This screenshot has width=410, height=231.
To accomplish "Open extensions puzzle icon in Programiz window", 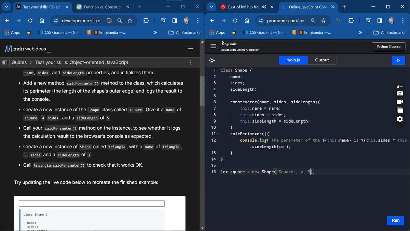I will 351,21.
